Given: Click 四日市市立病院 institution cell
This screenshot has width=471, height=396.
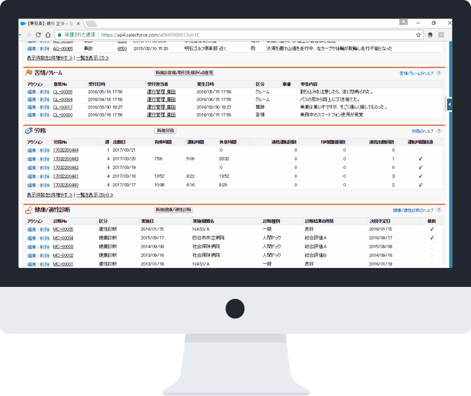Looking at the screenshot, I should coord(208,238).
